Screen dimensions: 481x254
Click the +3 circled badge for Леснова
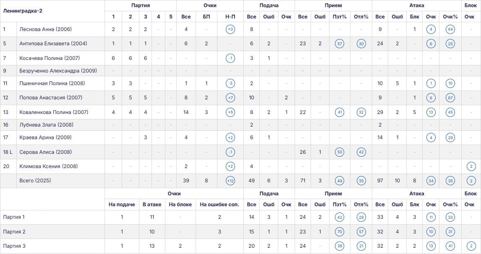point(230,29)
